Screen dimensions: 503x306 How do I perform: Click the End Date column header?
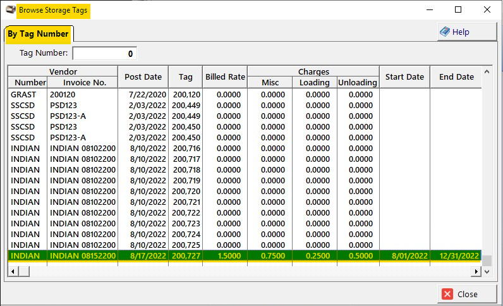click(x=456, y=77)
